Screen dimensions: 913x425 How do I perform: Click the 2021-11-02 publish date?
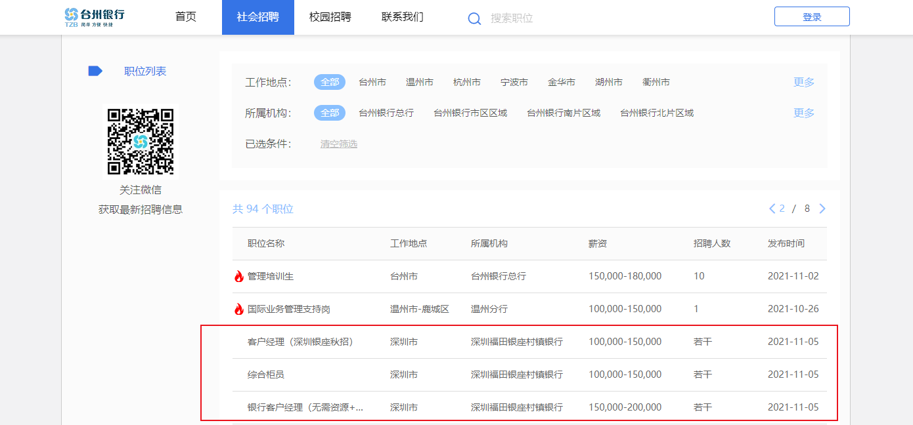793,276
